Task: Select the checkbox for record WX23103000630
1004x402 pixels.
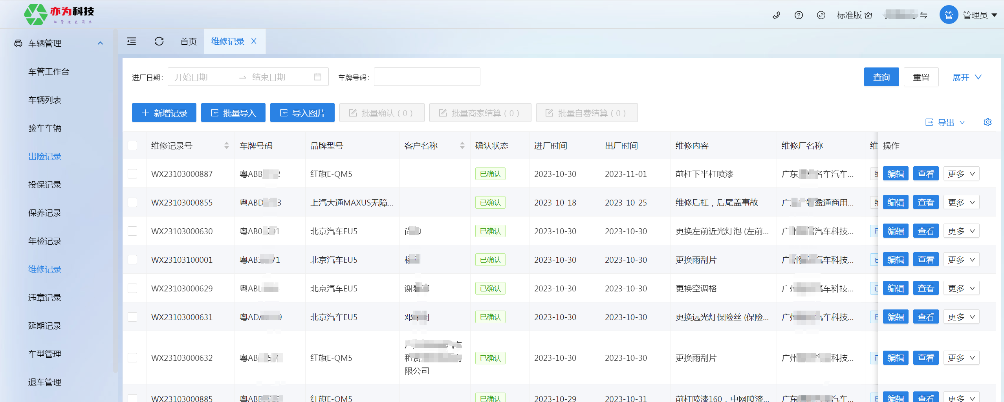Action: click(132, 231)
